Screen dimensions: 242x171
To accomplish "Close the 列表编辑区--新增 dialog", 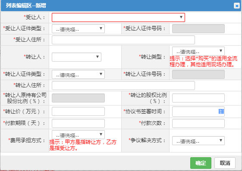I will [236, 6].
